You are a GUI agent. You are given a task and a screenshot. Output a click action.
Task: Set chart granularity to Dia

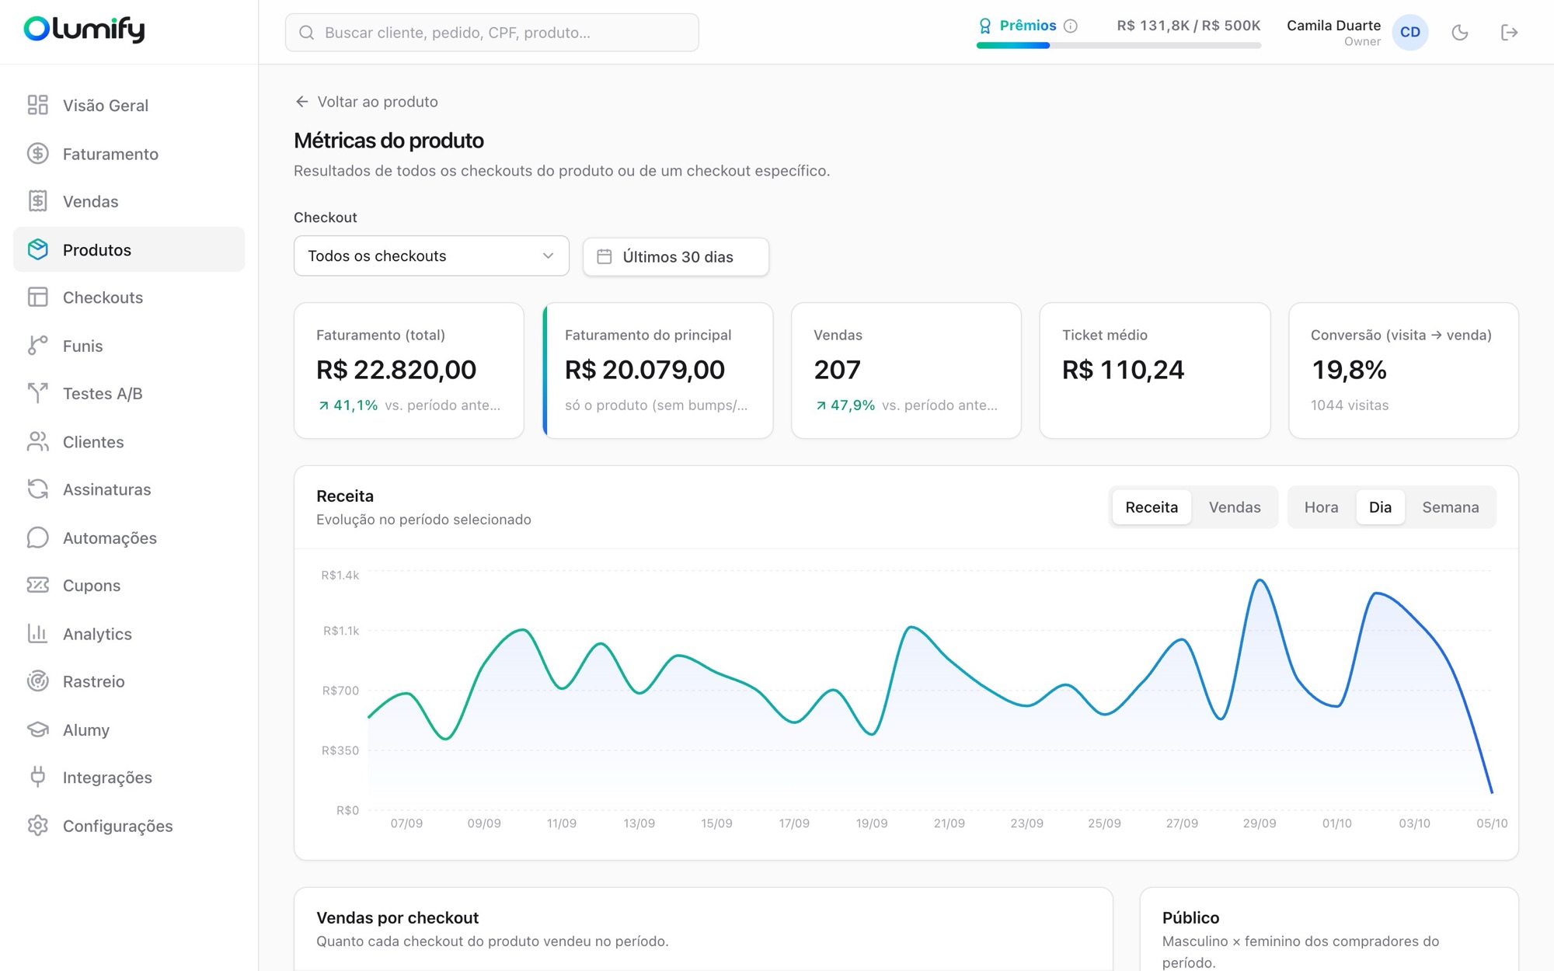coord(1380,507)
